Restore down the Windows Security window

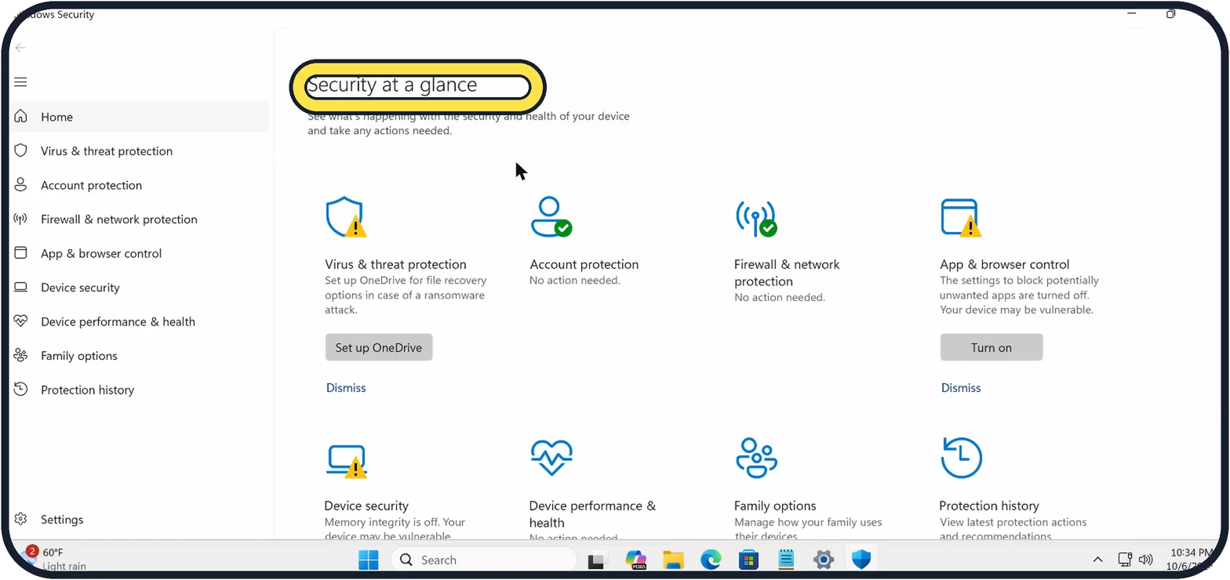1170,13
